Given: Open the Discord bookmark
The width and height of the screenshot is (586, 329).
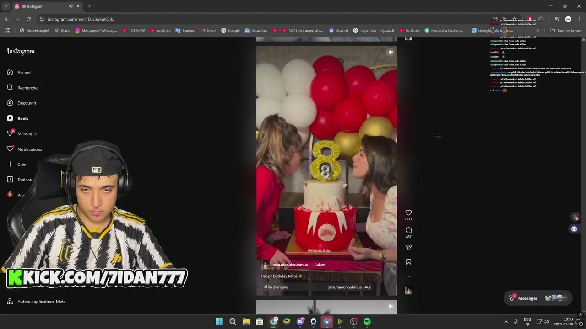Looking at the screenshot, I should (x=338, y=31).
